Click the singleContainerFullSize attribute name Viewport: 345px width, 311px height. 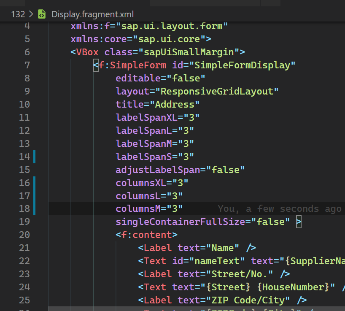181,222
